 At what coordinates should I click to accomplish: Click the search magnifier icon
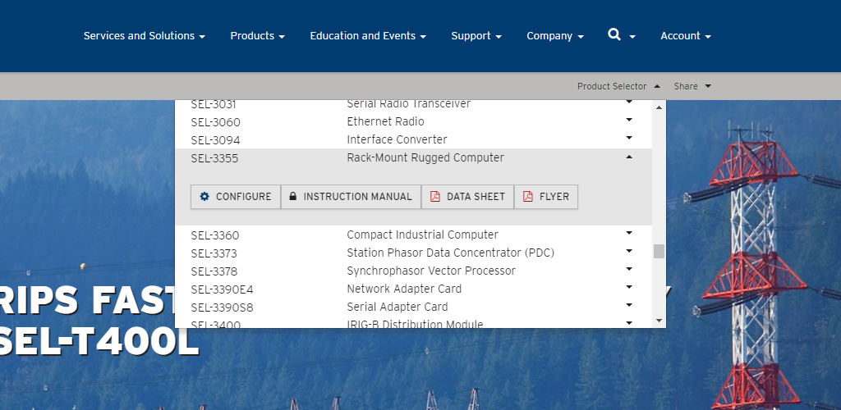[x=614, y=34]
